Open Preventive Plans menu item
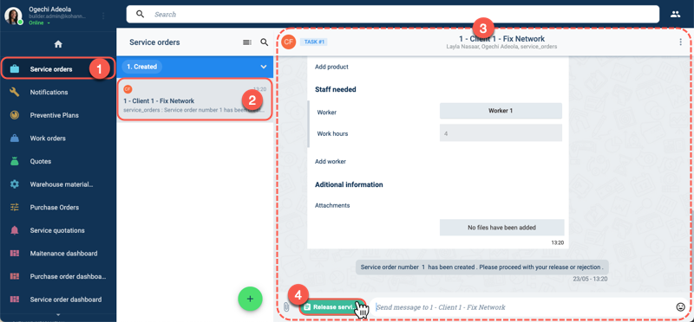 pyautogui.click(x=55, y=115)
